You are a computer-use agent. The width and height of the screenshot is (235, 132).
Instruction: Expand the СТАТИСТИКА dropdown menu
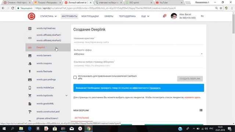point(48,16)
